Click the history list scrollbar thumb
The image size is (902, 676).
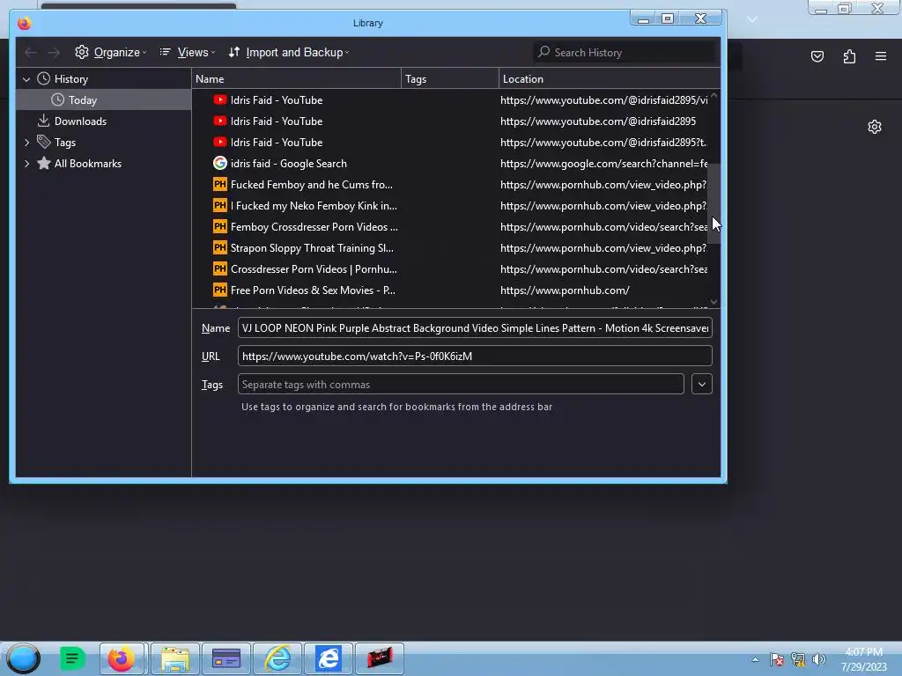[x=713, y=203]
